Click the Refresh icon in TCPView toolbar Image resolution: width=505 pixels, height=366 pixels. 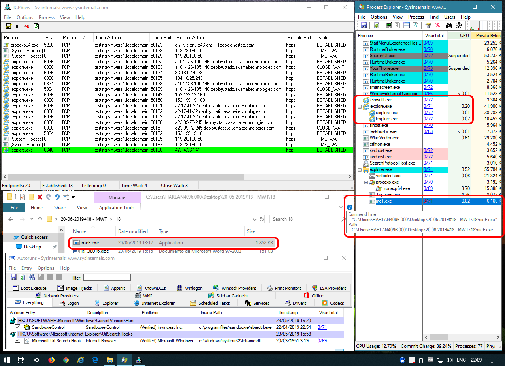click(x=36, y=26)
